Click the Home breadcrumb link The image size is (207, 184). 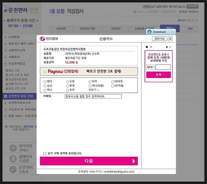click(140, 12)
